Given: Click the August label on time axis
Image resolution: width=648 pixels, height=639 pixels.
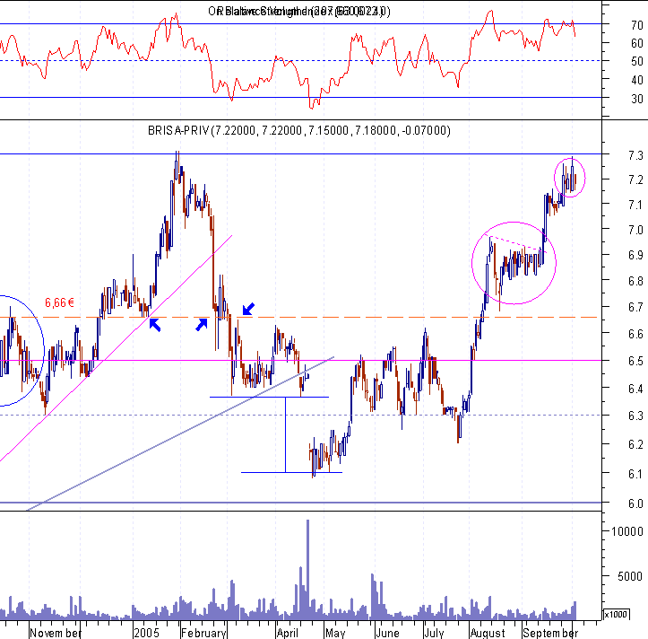Looking at the screenshot, I should click(488, 634).
